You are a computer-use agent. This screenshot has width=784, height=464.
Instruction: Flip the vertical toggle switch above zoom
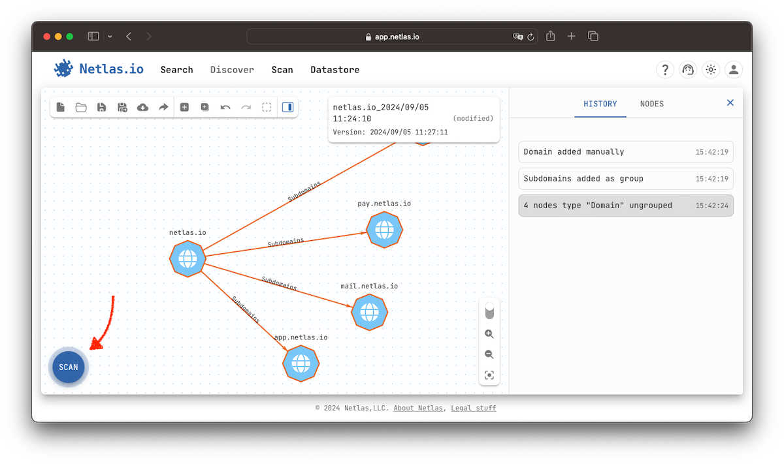[x=489, y=311]
